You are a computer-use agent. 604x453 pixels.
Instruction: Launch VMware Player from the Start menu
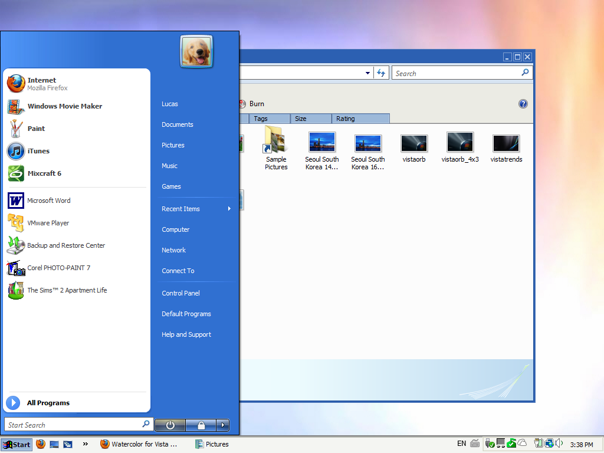pyautogui.click(x=76, y=223)
